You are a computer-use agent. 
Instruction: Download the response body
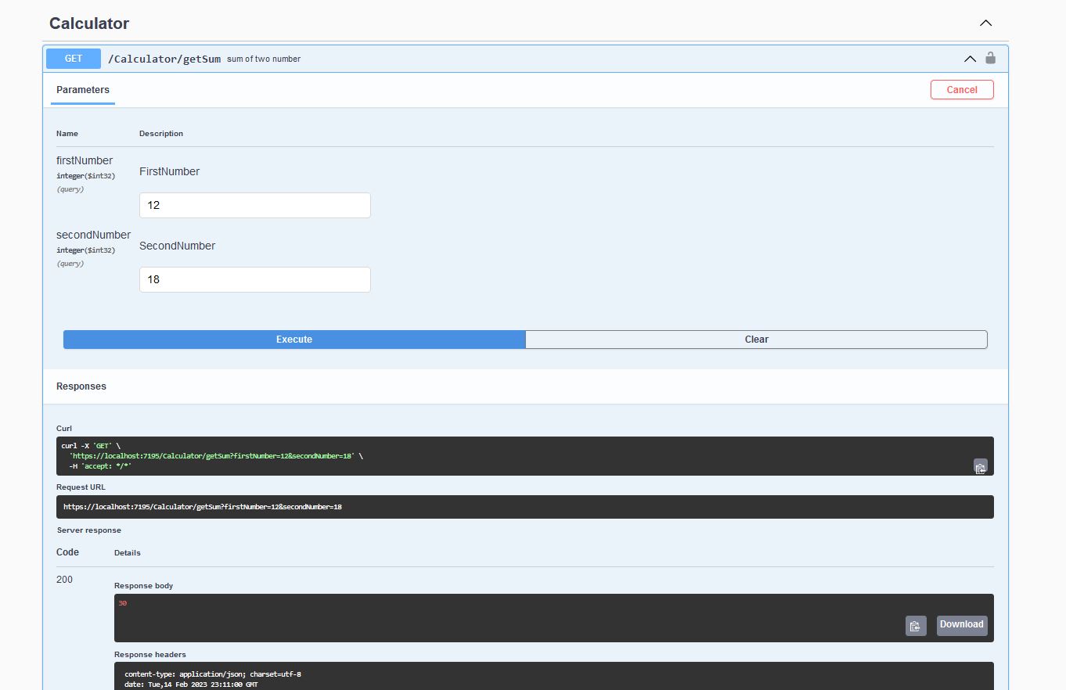tap(961, 624)
